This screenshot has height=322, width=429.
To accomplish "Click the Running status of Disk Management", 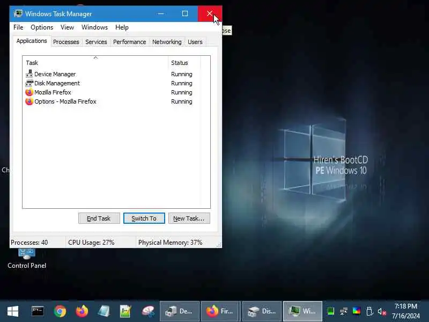I will click(182, 83).
